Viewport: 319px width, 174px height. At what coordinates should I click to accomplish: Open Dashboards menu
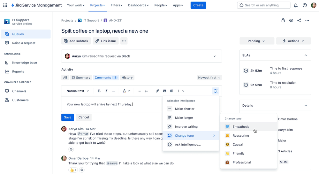[138, 5]
